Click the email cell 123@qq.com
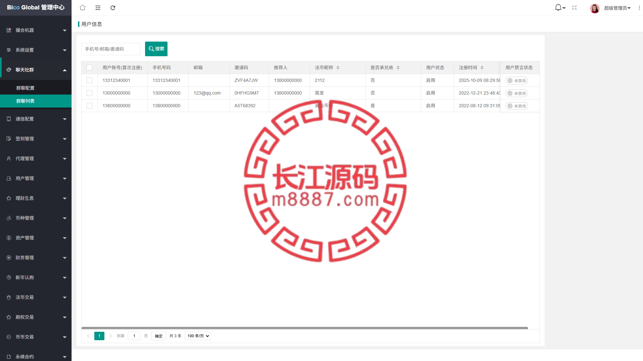 [x=207, y=93]
